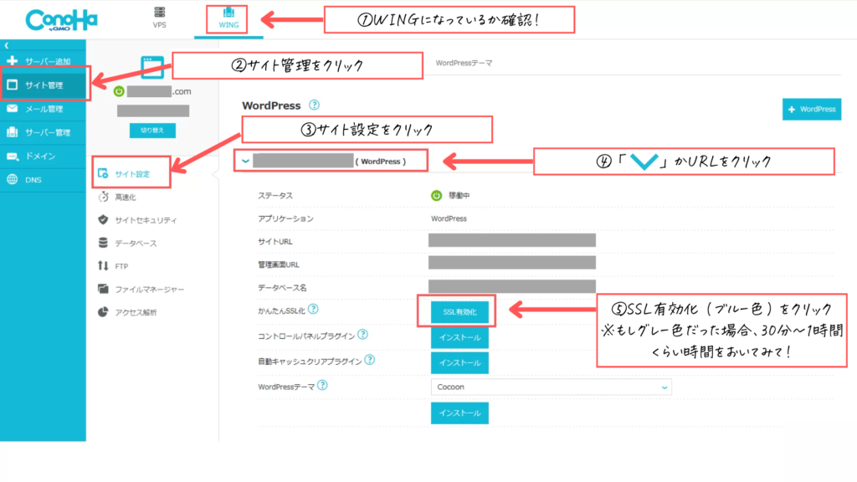
Task: Switch to the WordPressテーマ tab
Action: pyautogui.click(x=464, y=63)
